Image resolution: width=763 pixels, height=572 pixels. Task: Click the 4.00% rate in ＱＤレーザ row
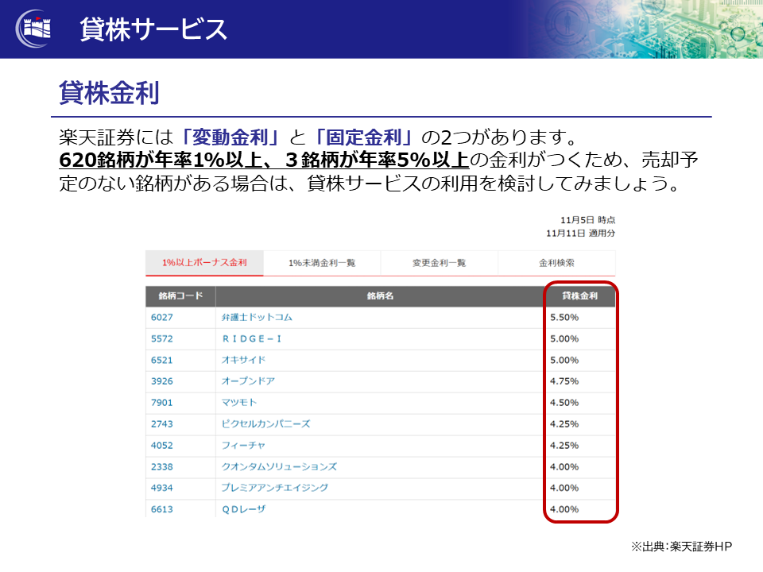click(x=564, y=508)
